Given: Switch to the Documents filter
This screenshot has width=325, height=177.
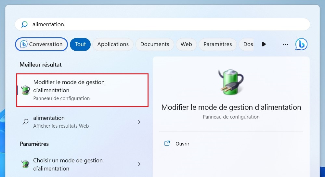Looking at the screenshot, I should [x=155, y=44].
